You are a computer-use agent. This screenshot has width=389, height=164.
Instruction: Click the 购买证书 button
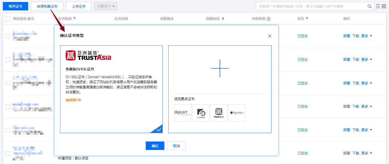click(16, 6)
